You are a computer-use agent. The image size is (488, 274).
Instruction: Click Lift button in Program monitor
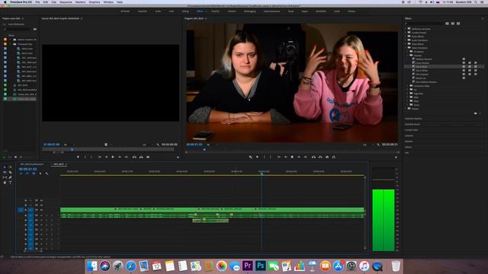coord(313,157)
